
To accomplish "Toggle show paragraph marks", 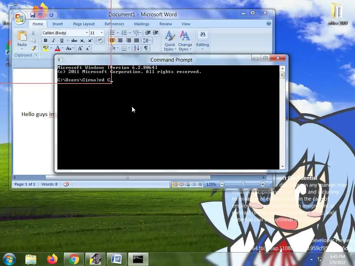I will (x=146, y=48).
